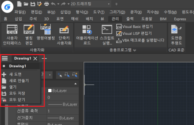Screen dimensions: 194x125
Task: Open the undo history dropdown arrow
Action: [58, 4]
